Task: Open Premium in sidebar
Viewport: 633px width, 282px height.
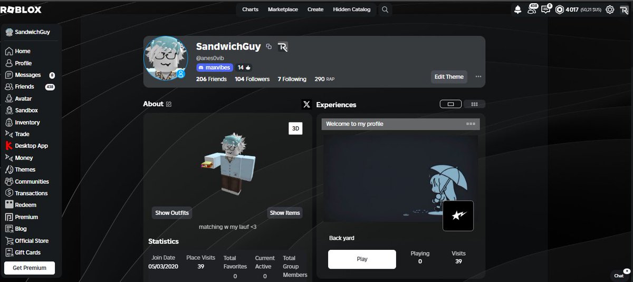Action: [22, 217]
